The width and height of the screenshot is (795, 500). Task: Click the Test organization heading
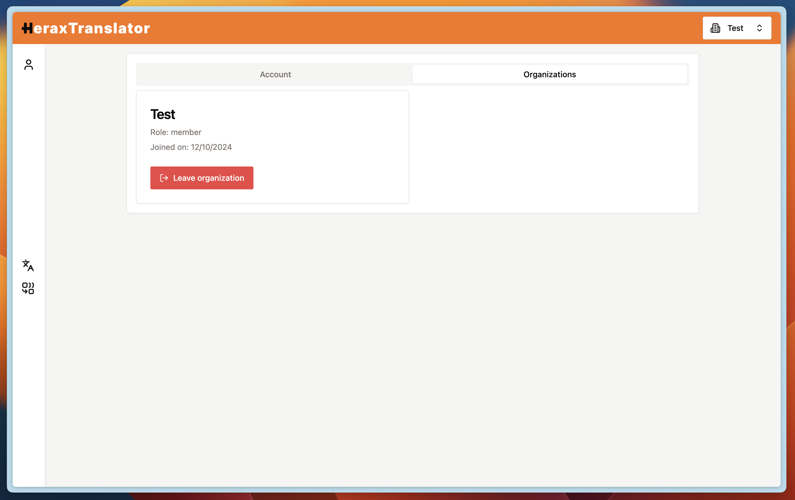(163, 114)
